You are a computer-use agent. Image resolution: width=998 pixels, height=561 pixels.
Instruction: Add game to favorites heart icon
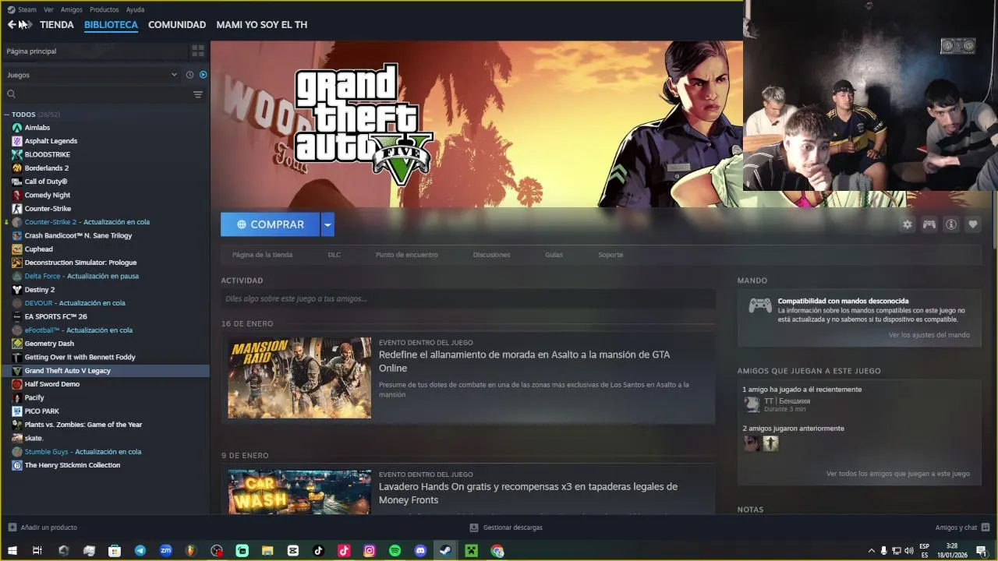coord(973,224)
